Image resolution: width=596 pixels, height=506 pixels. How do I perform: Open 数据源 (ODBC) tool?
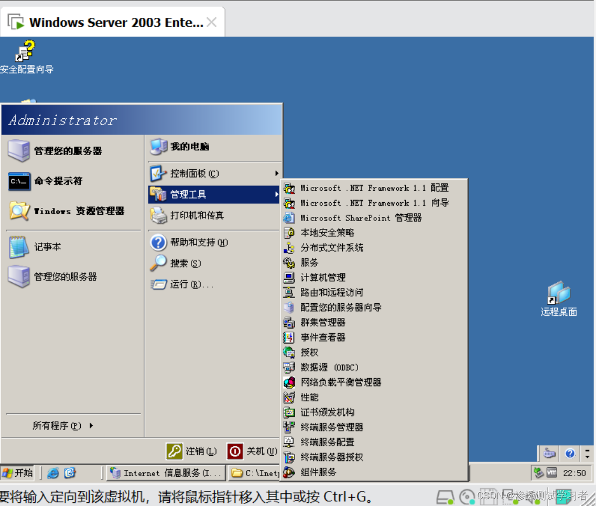point(374,367)
